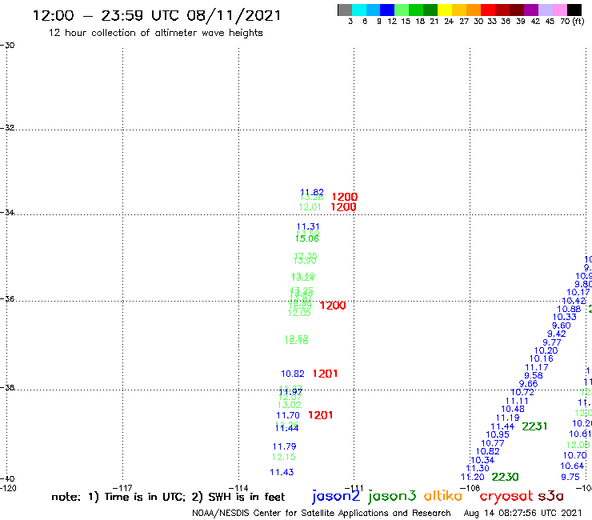The width and height of the screenshot is (592, 520).
Task: Click the green time label 2230
Action: (x=505, y=477)
